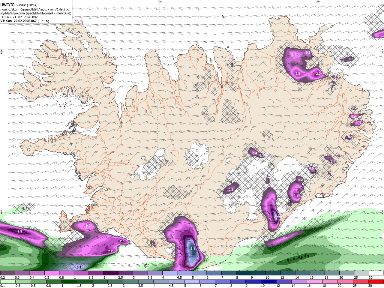Click the dark teal snow legend swatch at 8

click(243, 273)
